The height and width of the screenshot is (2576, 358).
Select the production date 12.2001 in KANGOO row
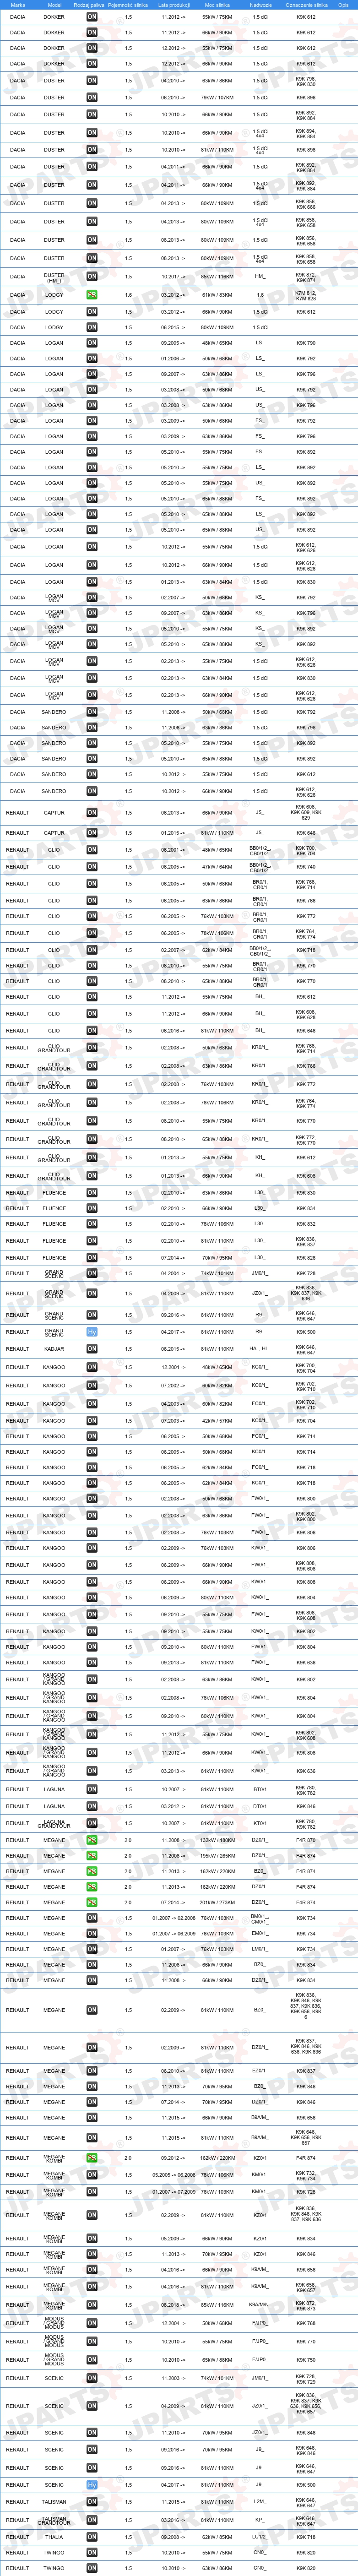(x=172, y=1368)
